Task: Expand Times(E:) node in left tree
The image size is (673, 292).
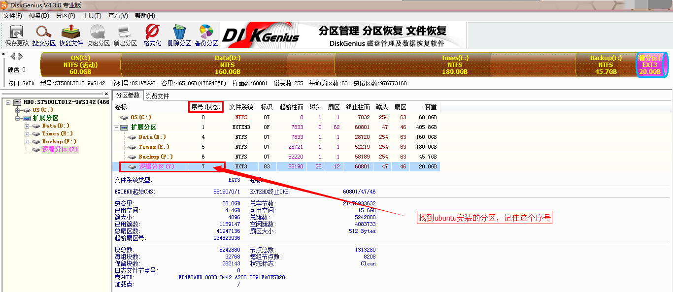Action: (x=26, y=133)
